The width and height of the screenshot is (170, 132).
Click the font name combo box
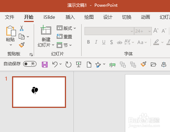pyautogui.click(x=109, y=31)
